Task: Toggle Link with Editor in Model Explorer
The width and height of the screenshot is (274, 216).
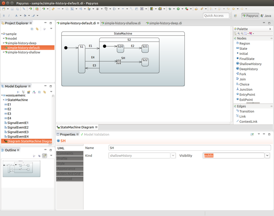Action: (45, 92)
